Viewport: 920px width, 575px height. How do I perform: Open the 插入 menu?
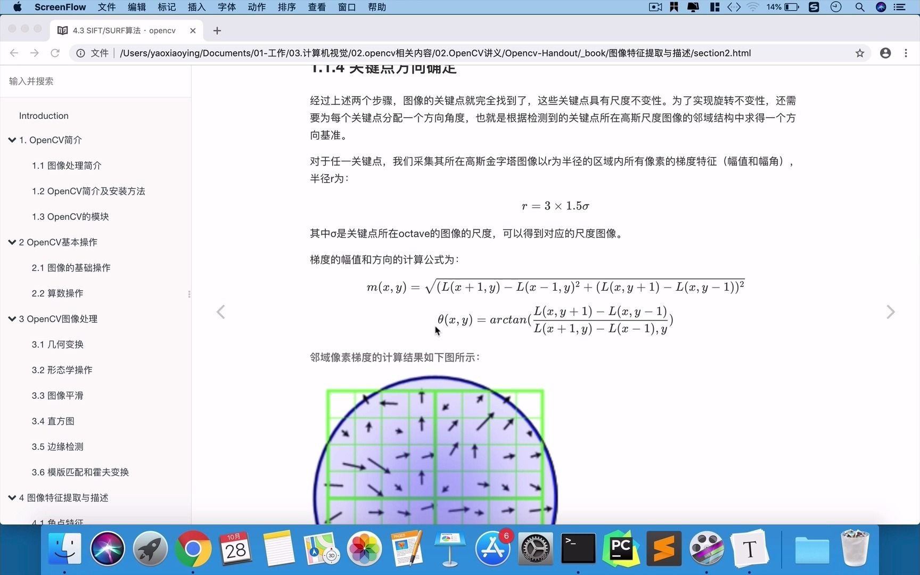click(x=196, y=7)
